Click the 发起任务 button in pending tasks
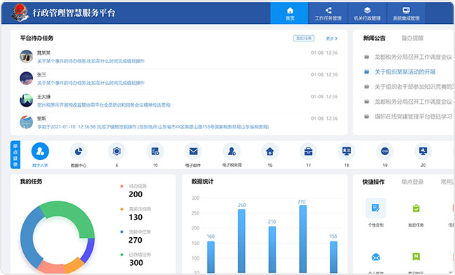 303,39
